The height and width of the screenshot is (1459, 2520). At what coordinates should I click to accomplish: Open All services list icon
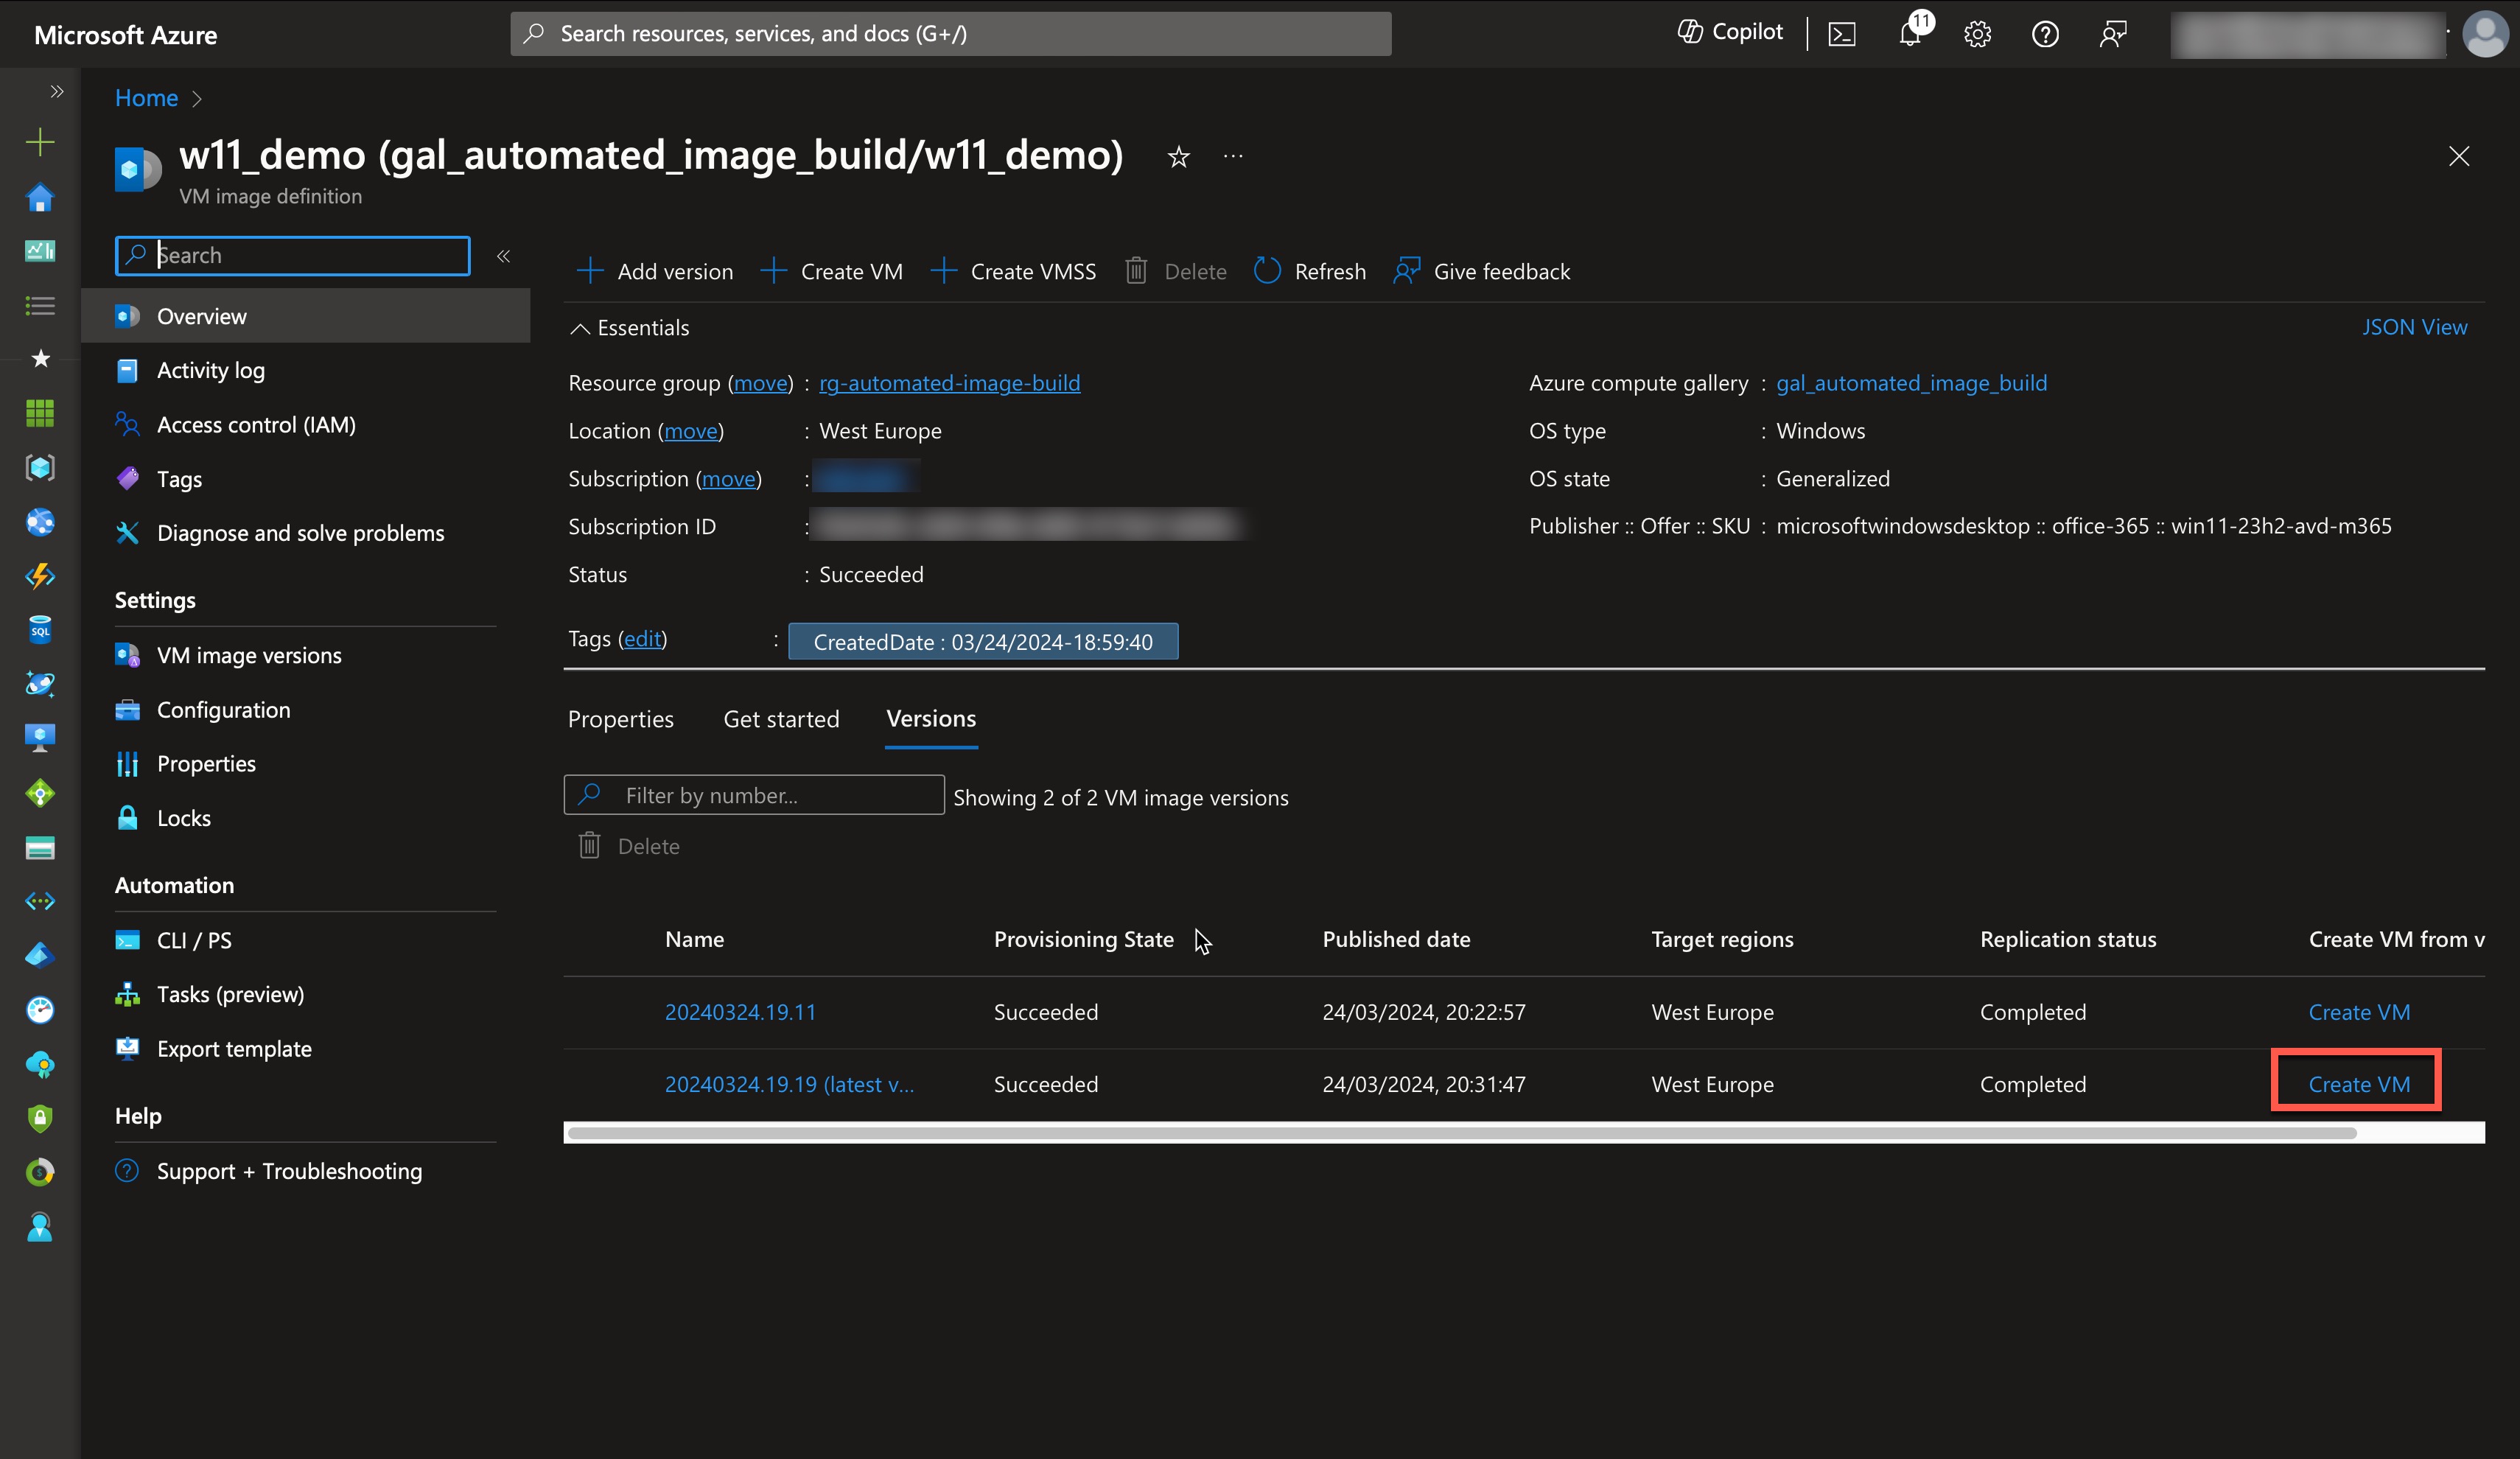pos(40,305)
